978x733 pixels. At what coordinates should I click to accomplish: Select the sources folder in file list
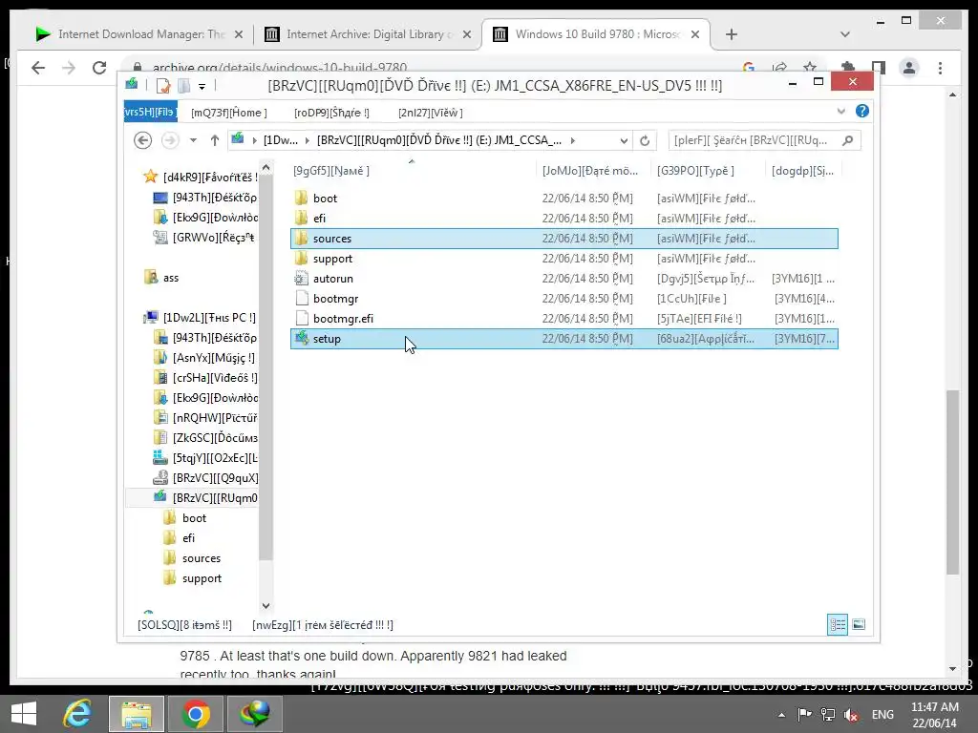563,238
